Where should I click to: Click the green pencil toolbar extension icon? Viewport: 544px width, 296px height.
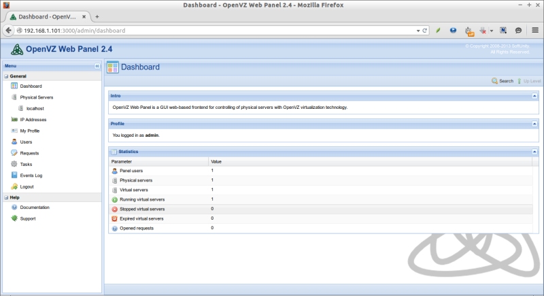click(438, 31)
